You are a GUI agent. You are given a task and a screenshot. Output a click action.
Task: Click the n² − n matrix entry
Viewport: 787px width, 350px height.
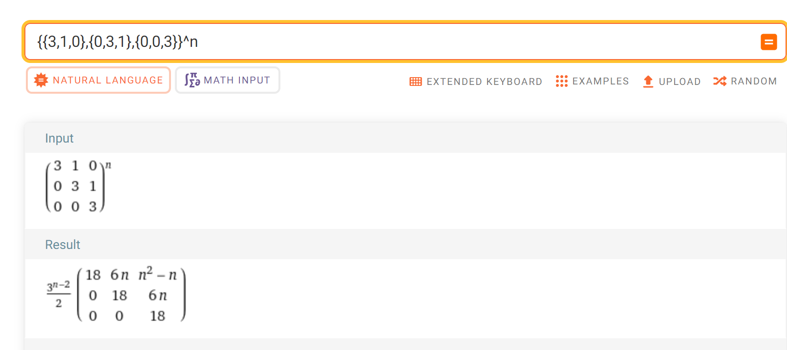pos(157,274)
